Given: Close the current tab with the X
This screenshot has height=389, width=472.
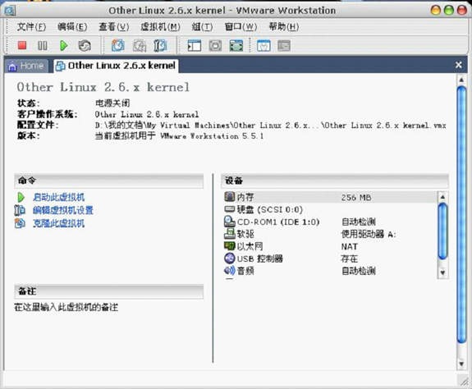Looking at the screenshot, I should (458, 65).
